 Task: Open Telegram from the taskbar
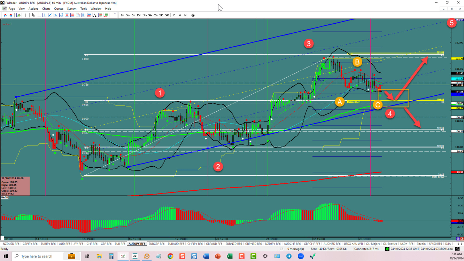pos(289,256)
